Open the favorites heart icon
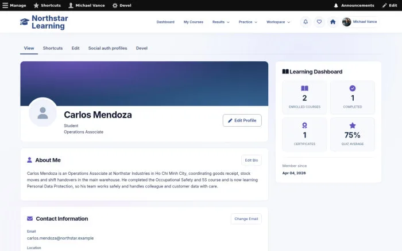 pos(319,22)
